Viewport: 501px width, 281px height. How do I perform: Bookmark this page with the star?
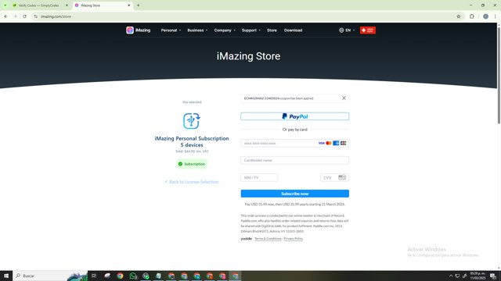(459, 16)
